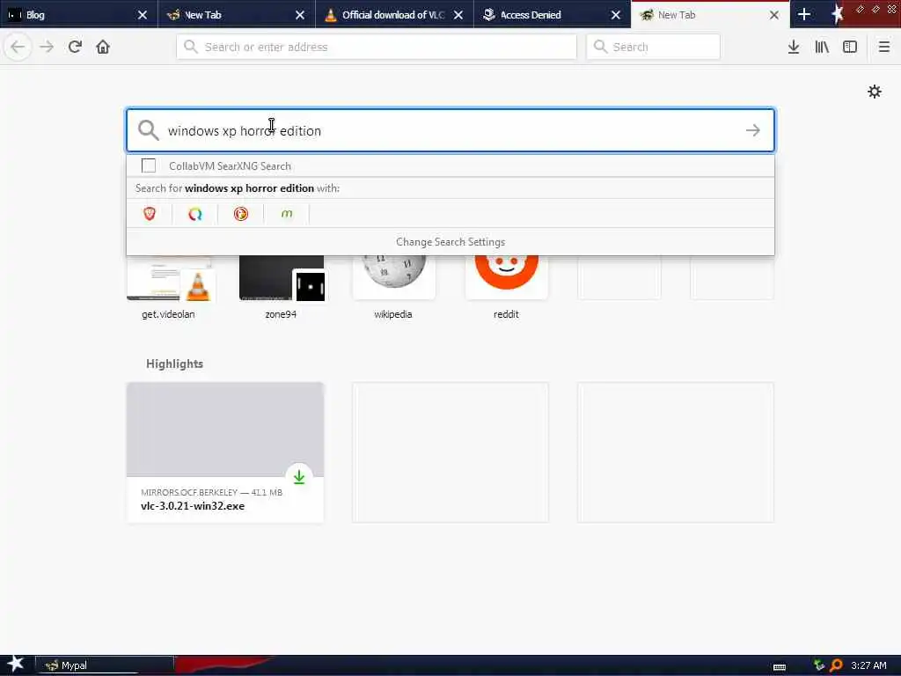Close the Official download of VLC tab
Screen dimensions: 901x676
[458, 15]
